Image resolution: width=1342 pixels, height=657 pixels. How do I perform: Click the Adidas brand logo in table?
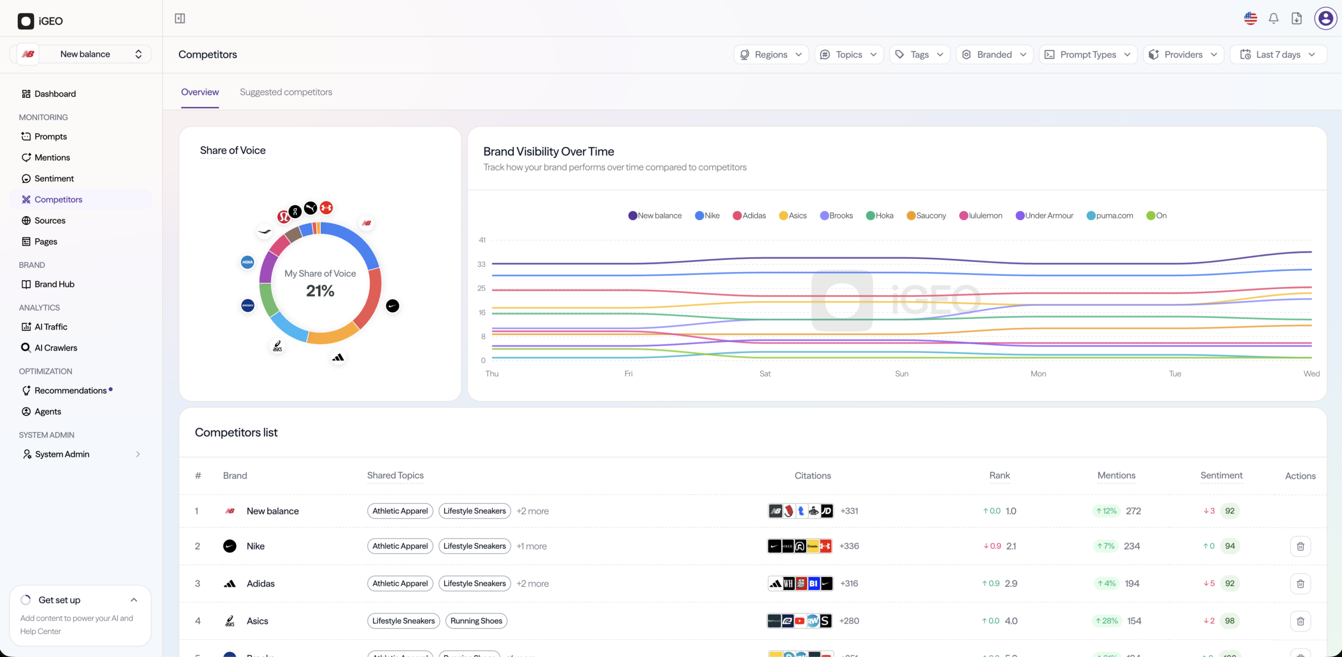click(230, 584)
